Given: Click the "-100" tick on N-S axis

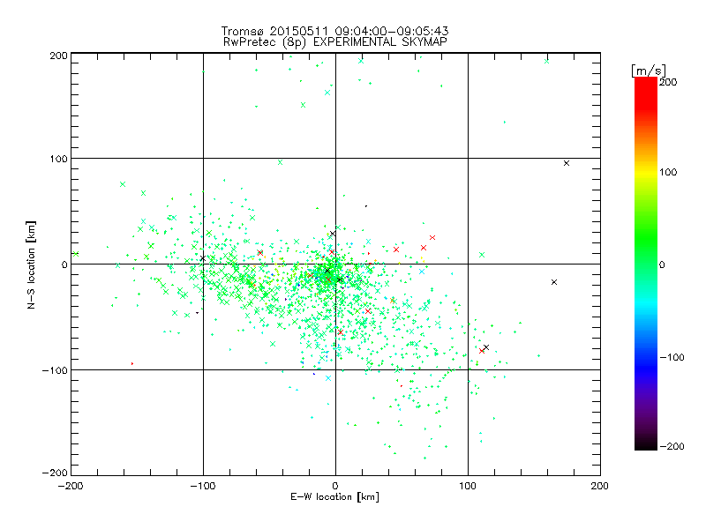Looking at the screenshot, I should (55, 370).
